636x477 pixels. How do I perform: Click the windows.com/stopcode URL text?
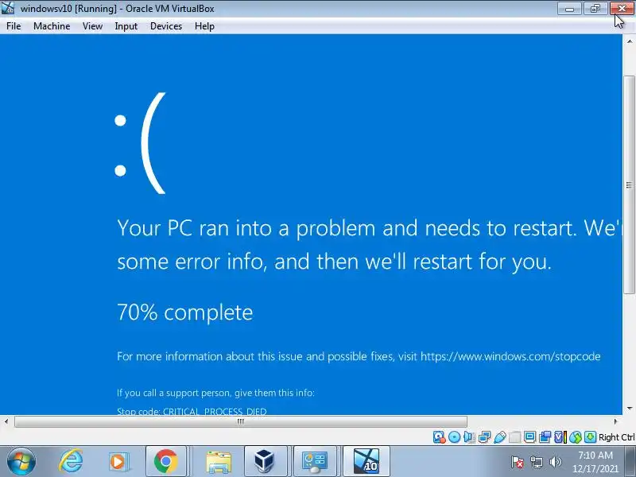click(510, 356)
